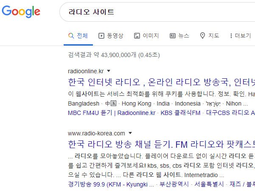Screen dimensions: 255x192
Task: Open the 서울특별시 sitelink
Action: (209, 184)
